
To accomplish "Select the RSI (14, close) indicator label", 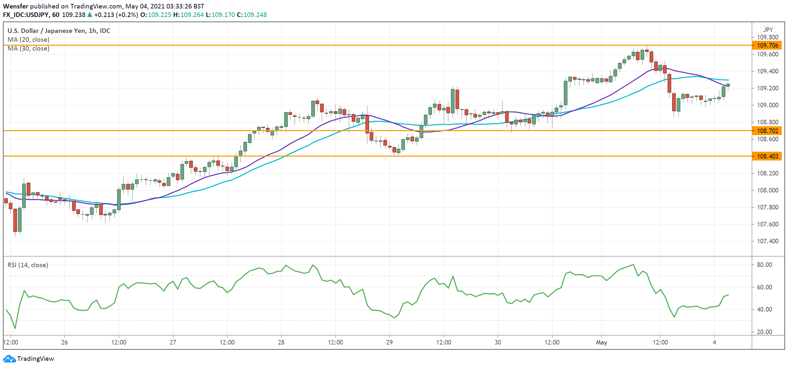I will [28, 265].
